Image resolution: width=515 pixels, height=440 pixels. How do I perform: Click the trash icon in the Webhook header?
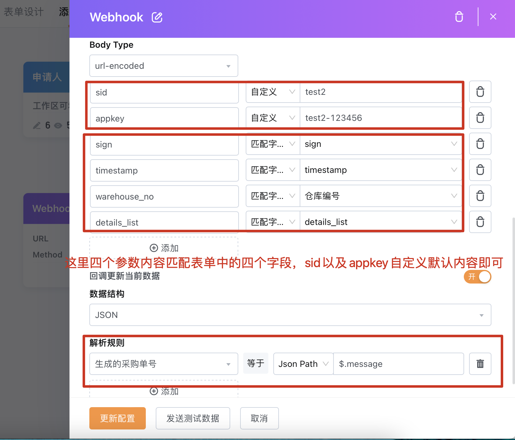[459, 17]
